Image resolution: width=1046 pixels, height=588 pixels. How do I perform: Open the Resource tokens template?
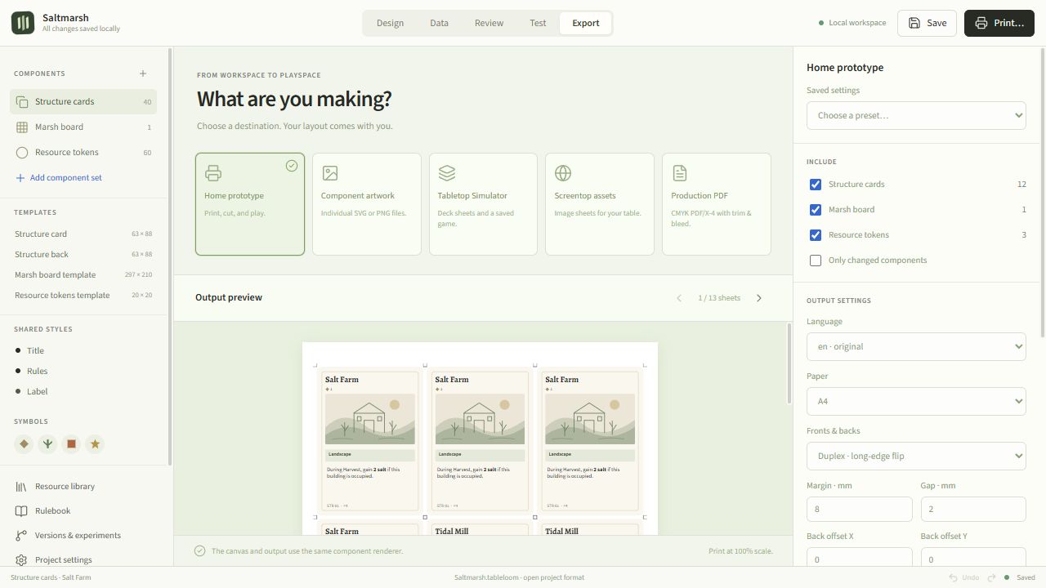[83, 296]
